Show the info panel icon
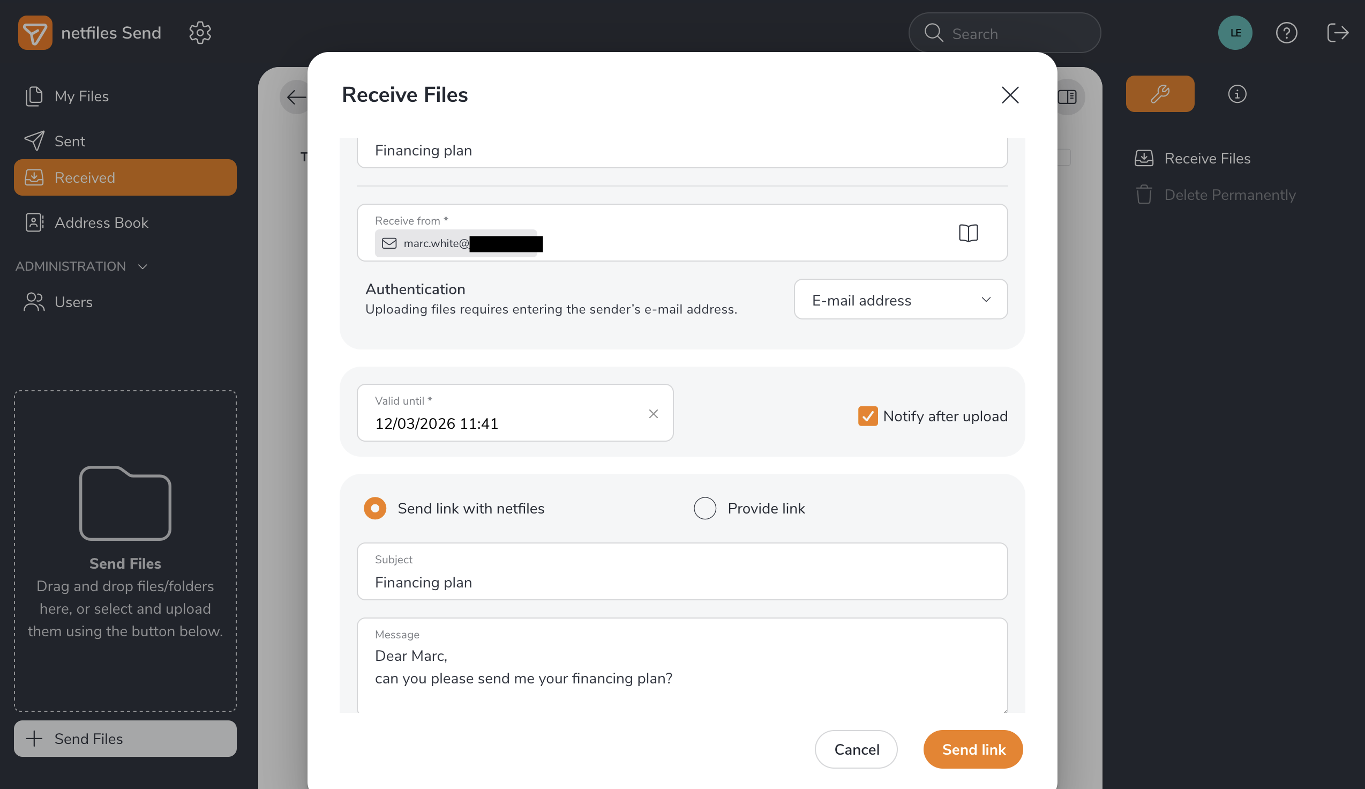Viewport: 1365px width, 789px height. 1236,94
